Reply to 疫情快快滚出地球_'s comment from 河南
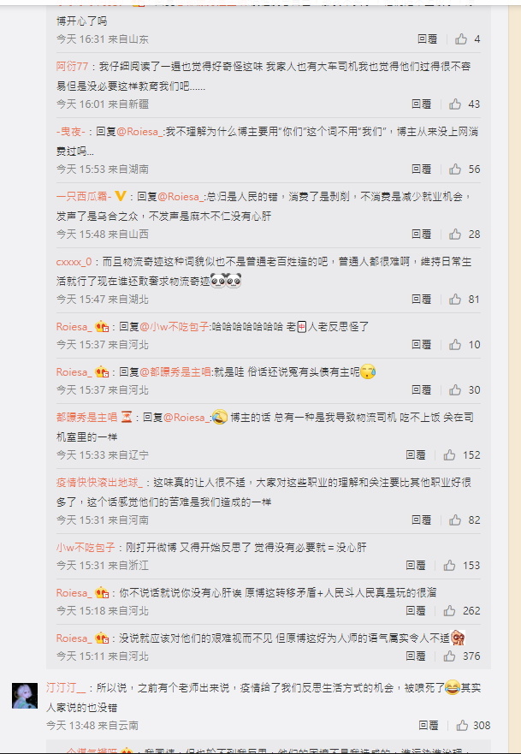 pos(422,519)
